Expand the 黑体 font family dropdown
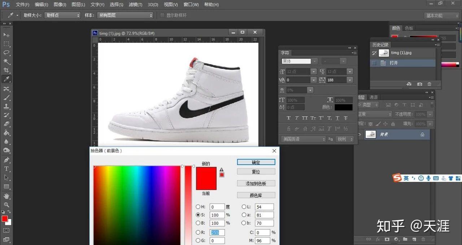Screen dimensions: 462x245 point(315,61)
